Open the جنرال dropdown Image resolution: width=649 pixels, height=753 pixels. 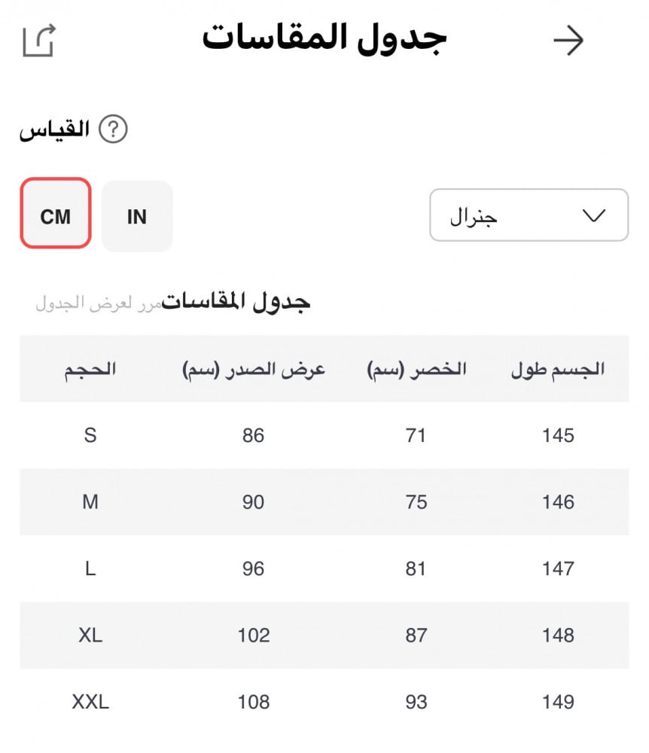click(529, 215)
